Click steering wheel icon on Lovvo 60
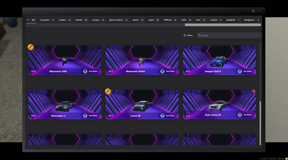Image resolution: width=288 pixels, height=160 pixels. (x=163, y=116)
